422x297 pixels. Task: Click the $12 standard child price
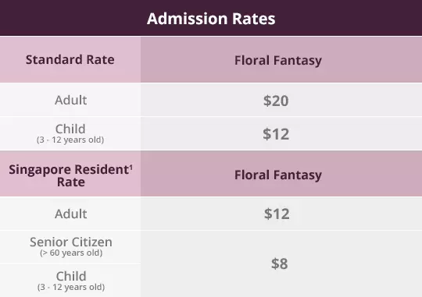pos(276,134)
